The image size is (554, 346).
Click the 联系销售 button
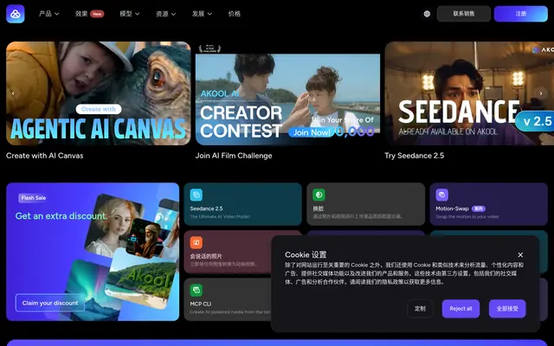pyautogui.click(x=464, y=14)
